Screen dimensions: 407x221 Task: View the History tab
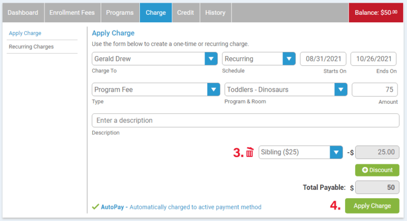coord(216,13)
